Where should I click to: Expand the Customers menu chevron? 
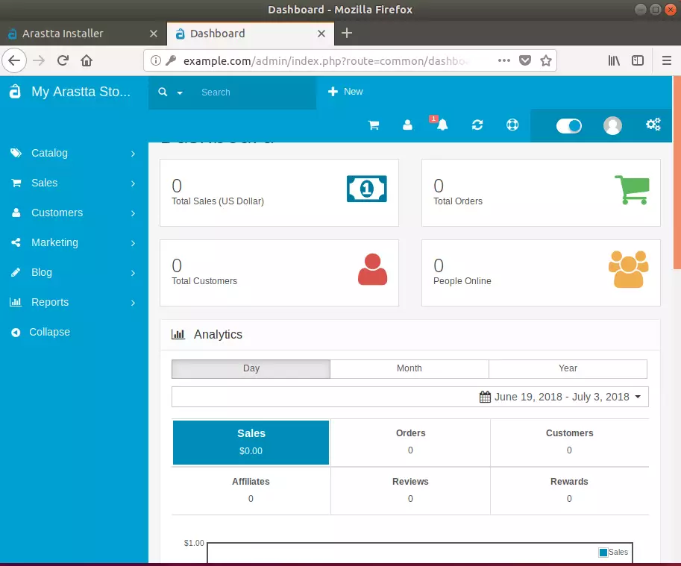[133, 213]
